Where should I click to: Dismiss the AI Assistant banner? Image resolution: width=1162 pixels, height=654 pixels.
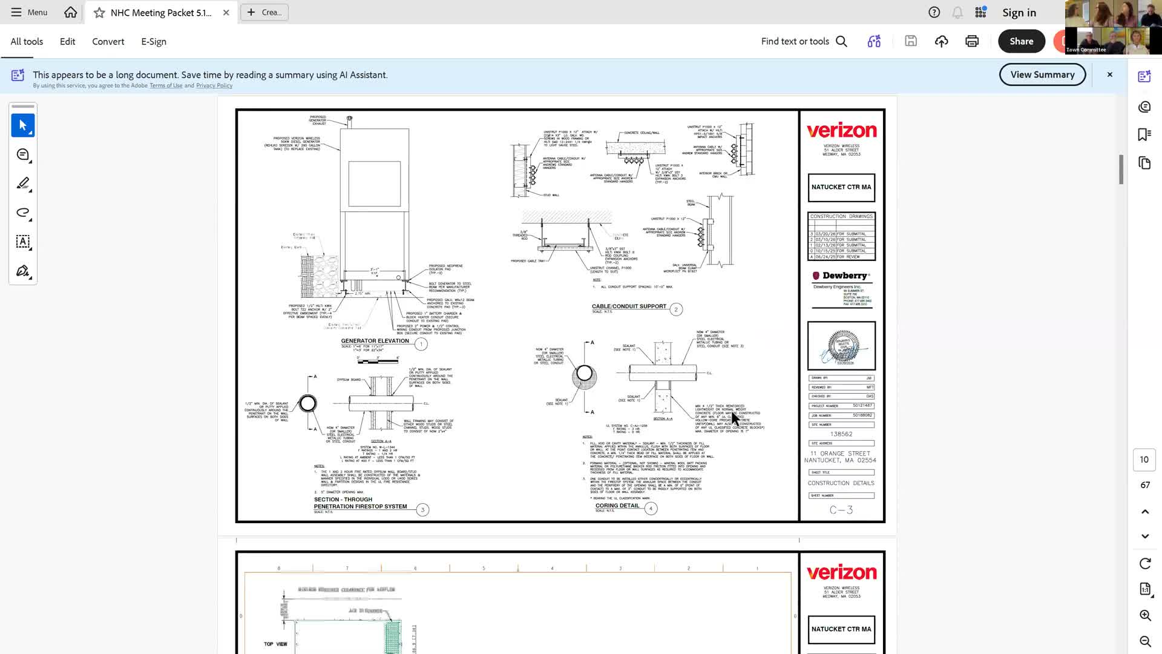(1110, 74)
